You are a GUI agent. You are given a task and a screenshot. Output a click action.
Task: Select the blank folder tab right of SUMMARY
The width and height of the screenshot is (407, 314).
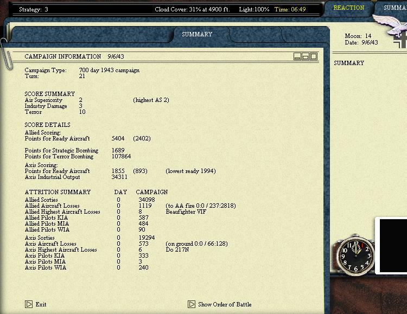click(256, 34)
